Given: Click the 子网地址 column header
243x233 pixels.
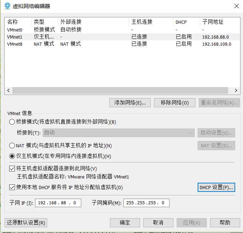Looking at the screenshot, I should tap(220, 22).
